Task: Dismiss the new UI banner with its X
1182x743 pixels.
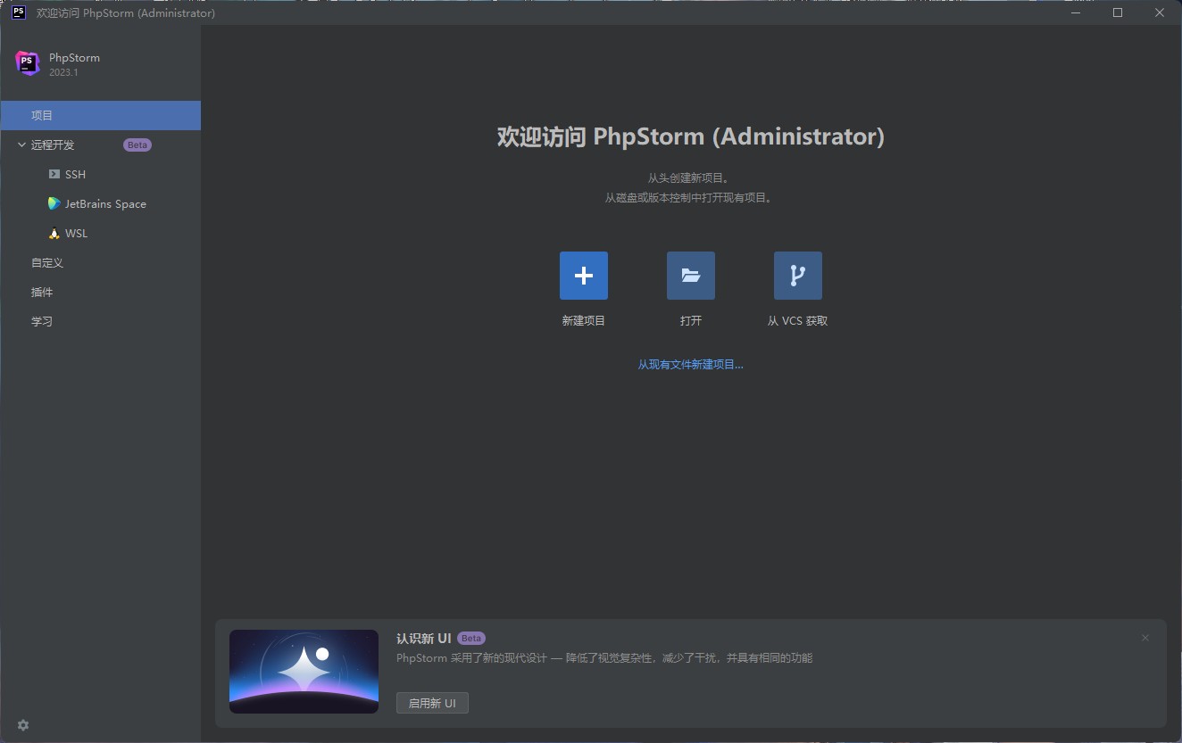Action: pyautogui.click(x=1145, y=638)
